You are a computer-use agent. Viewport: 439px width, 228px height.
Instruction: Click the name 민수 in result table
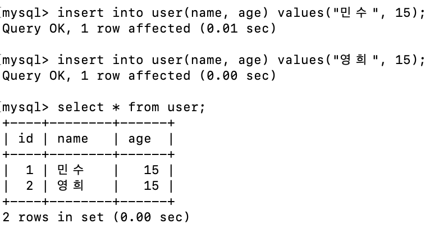pos(71,170)
